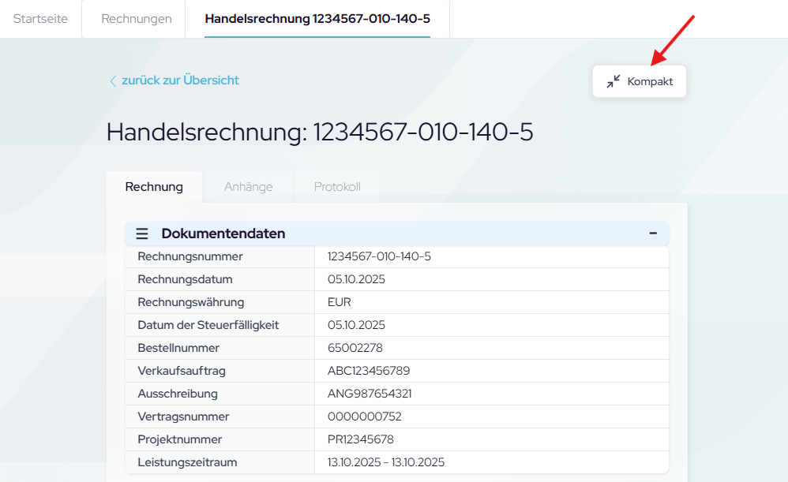Click Verkaufsauftrag value ABC123456789

pos(369,371)
